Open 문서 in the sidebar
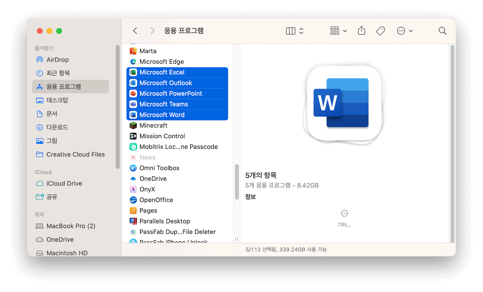The height and width of the screenshot is (292, 483). pyautogui.click(x=70, y=114)
